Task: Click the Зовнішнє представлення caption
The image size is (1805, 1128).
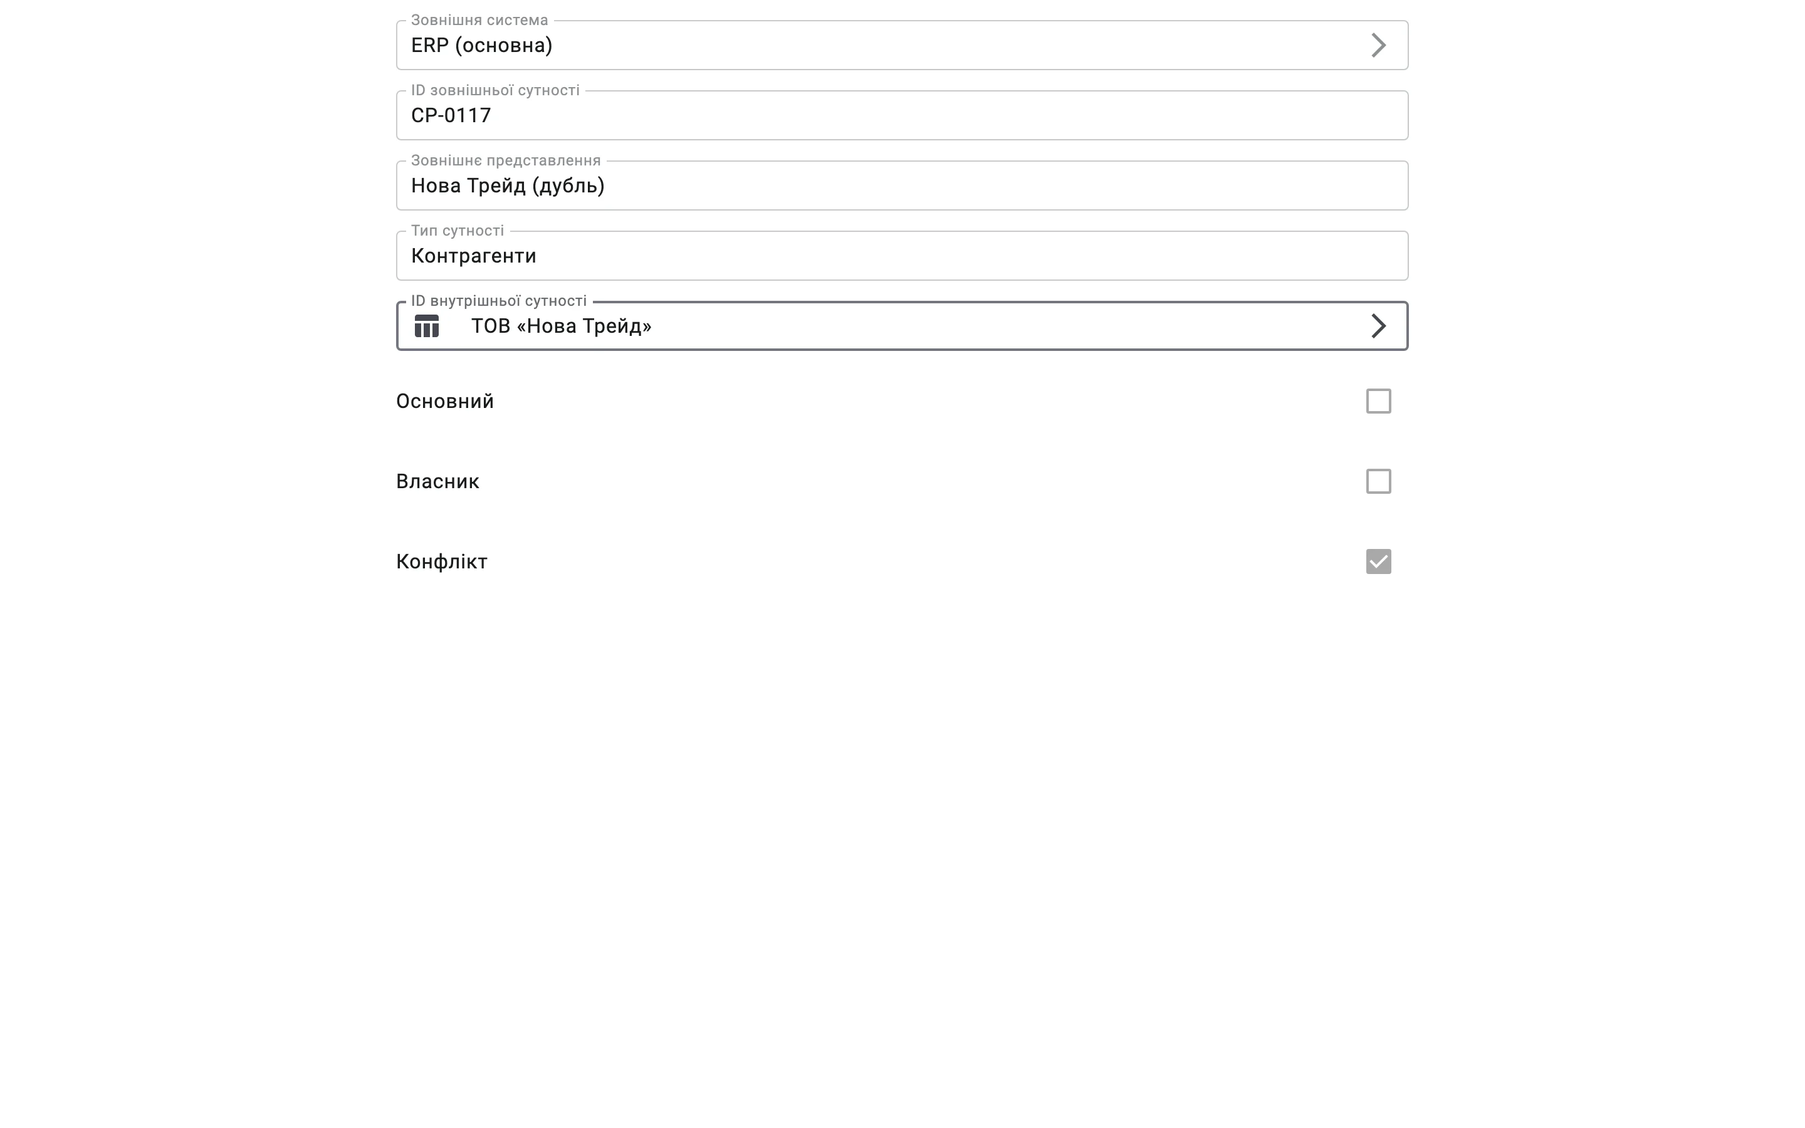Action: point(506,160)
